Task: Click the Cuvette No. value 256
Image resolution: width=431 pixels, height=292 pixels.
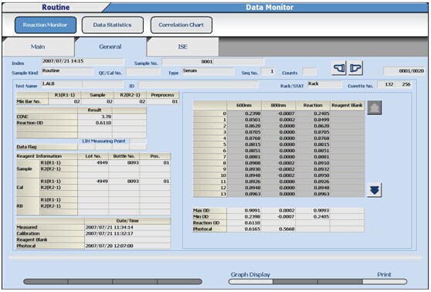Action: [403, 84]
